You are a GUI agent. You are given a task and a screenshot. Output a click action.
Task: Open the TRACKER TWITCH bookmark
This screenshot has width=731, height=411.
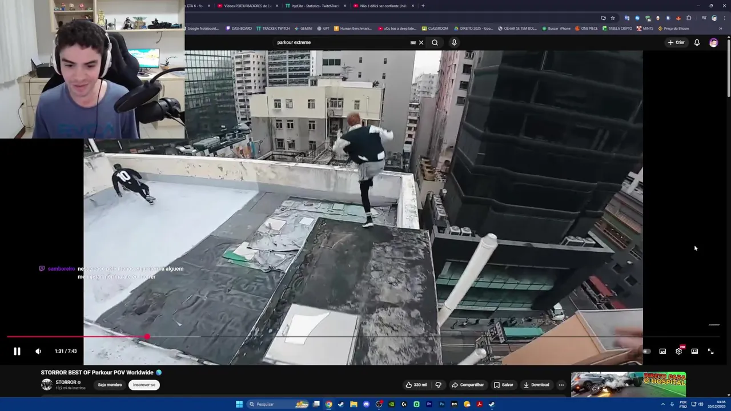[x=273, y=28]
